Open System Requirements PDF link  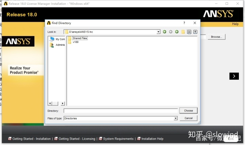[x=116, y=139]
